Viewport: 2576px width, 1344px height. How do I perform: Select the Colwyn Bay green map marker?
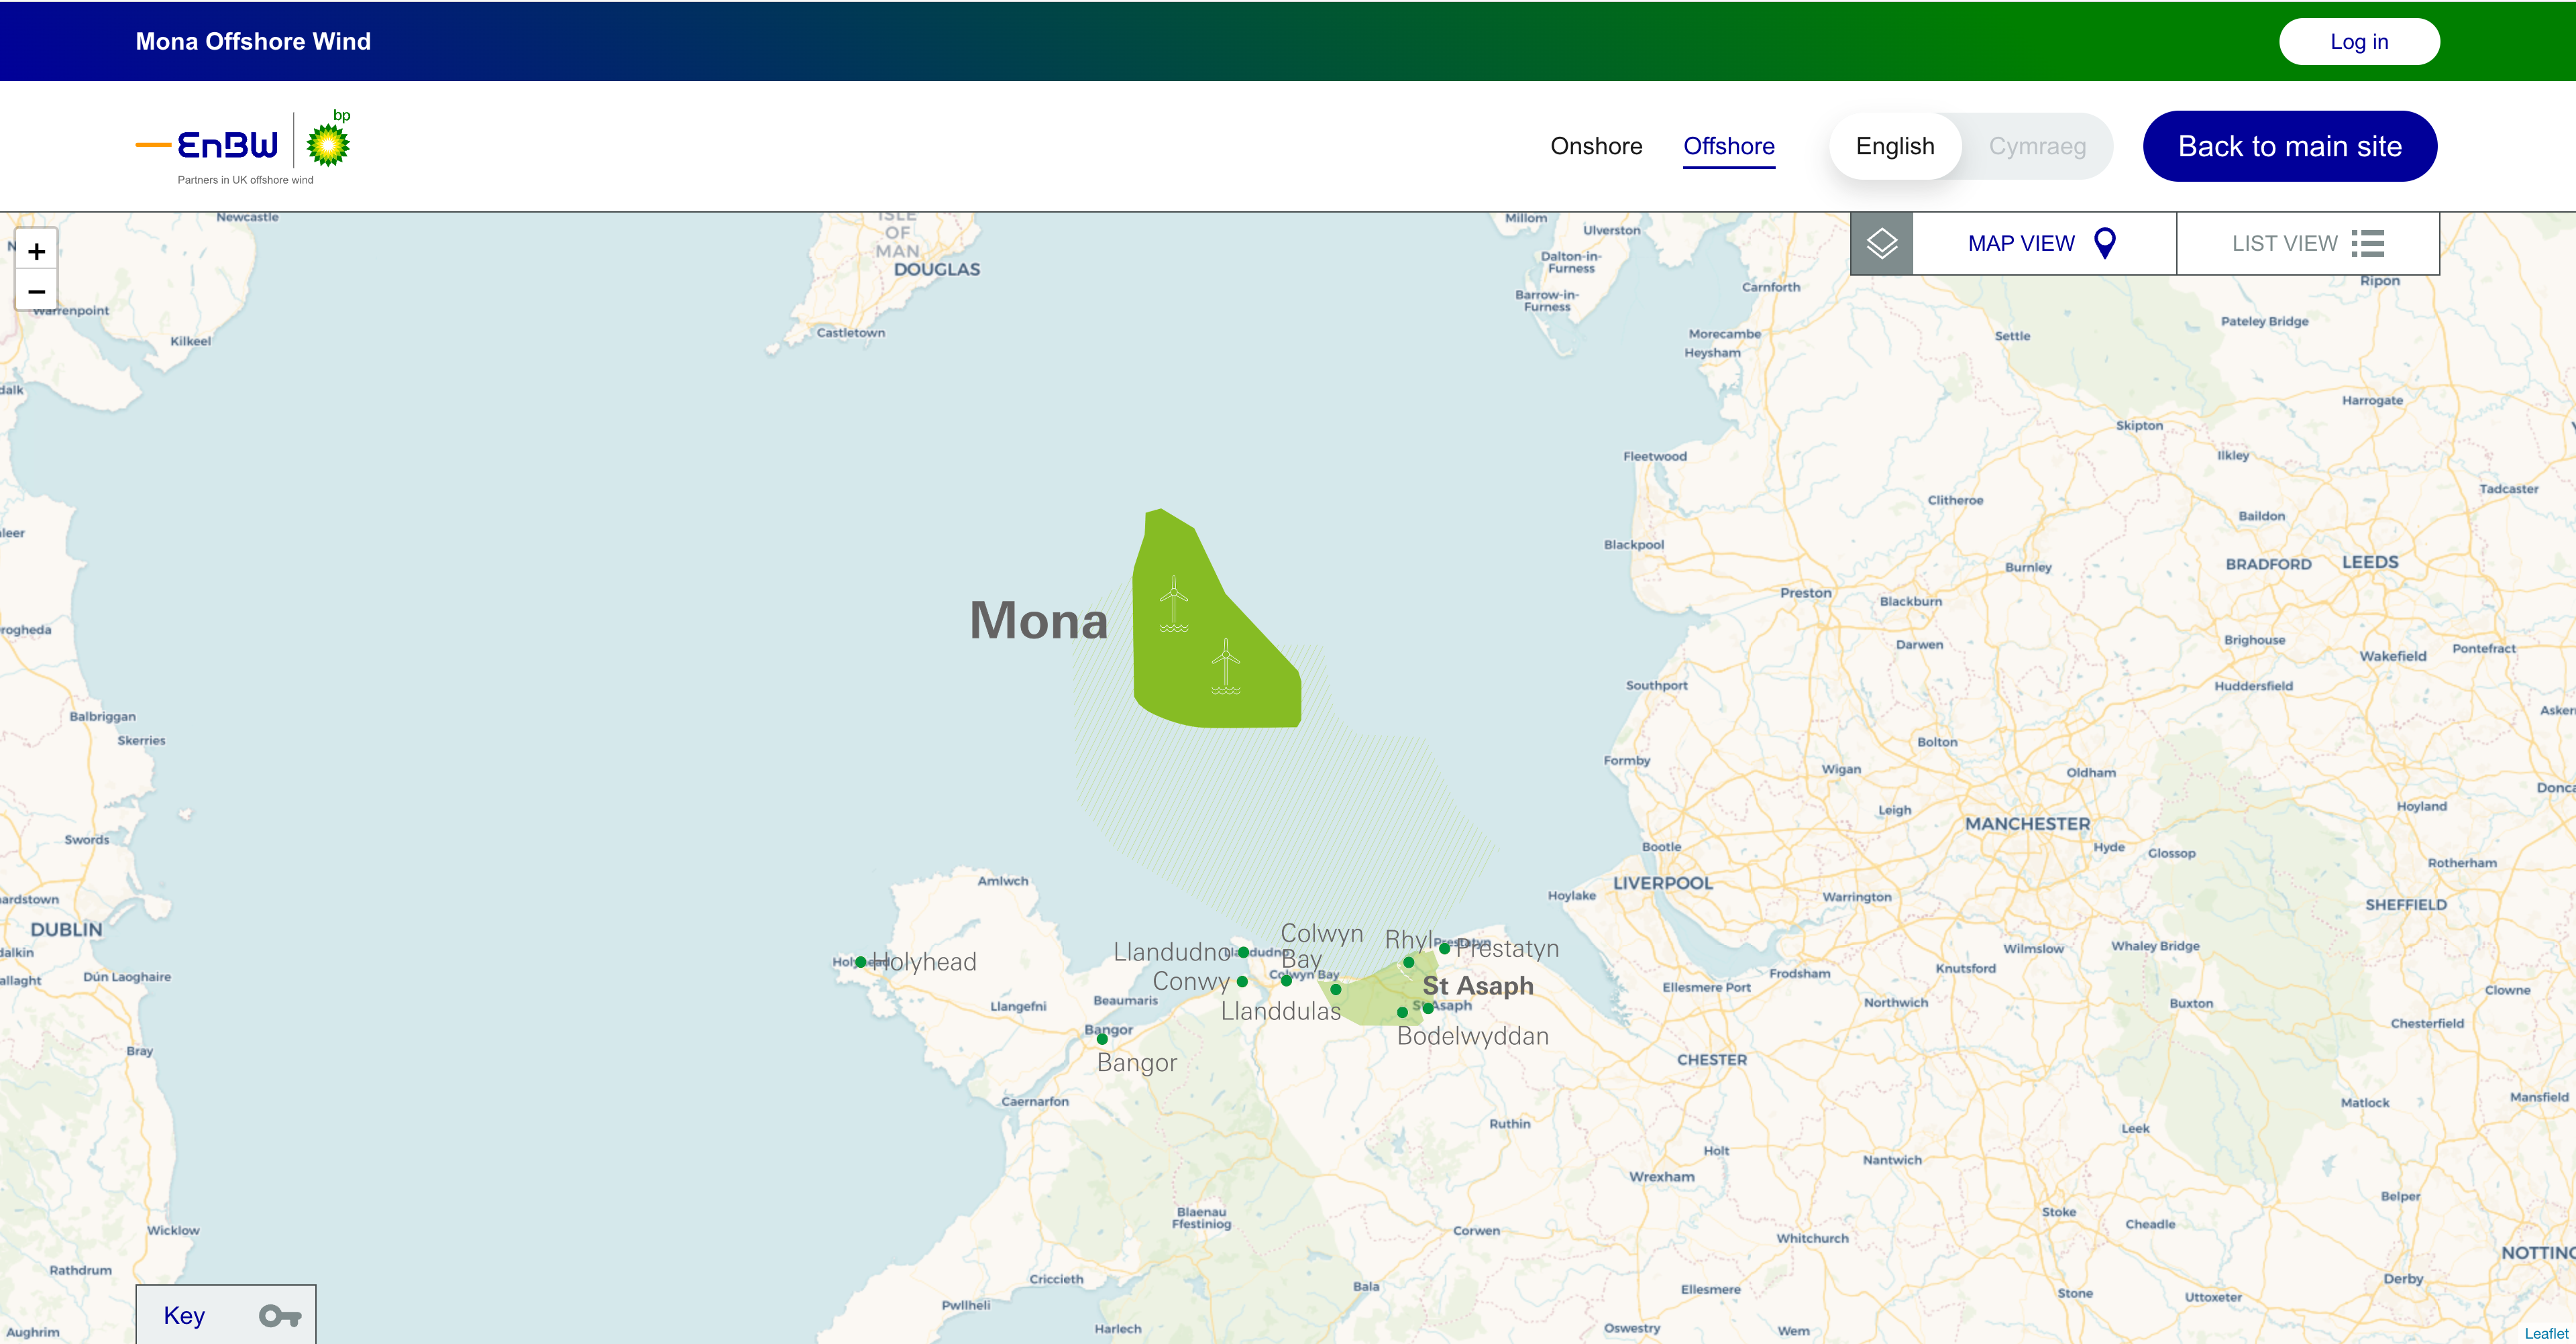[1287, 980]
